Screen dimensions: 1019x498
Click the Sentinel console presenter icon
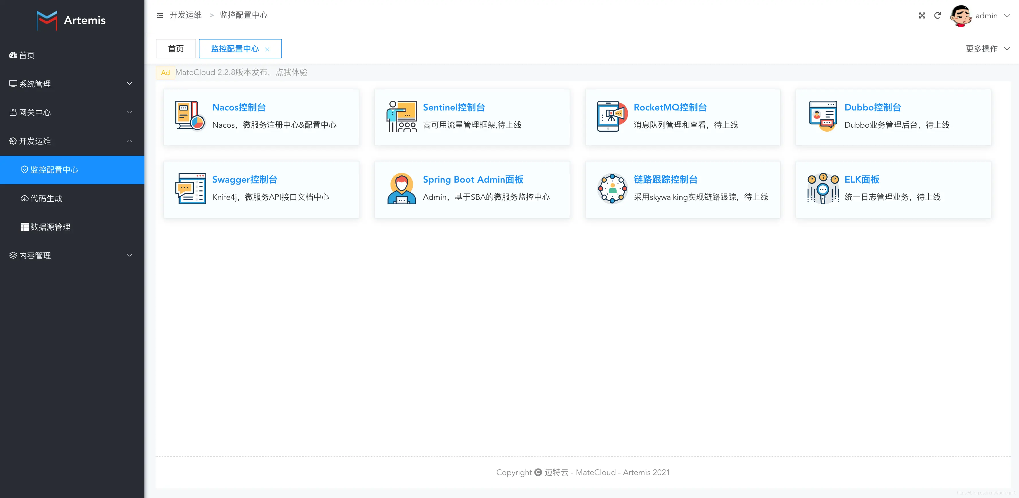401,116
